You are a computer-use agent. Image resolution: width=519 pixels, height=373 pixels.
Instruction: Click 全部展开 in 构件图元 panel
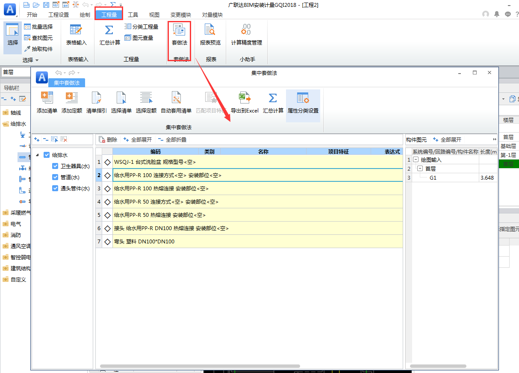coord(447,139)
